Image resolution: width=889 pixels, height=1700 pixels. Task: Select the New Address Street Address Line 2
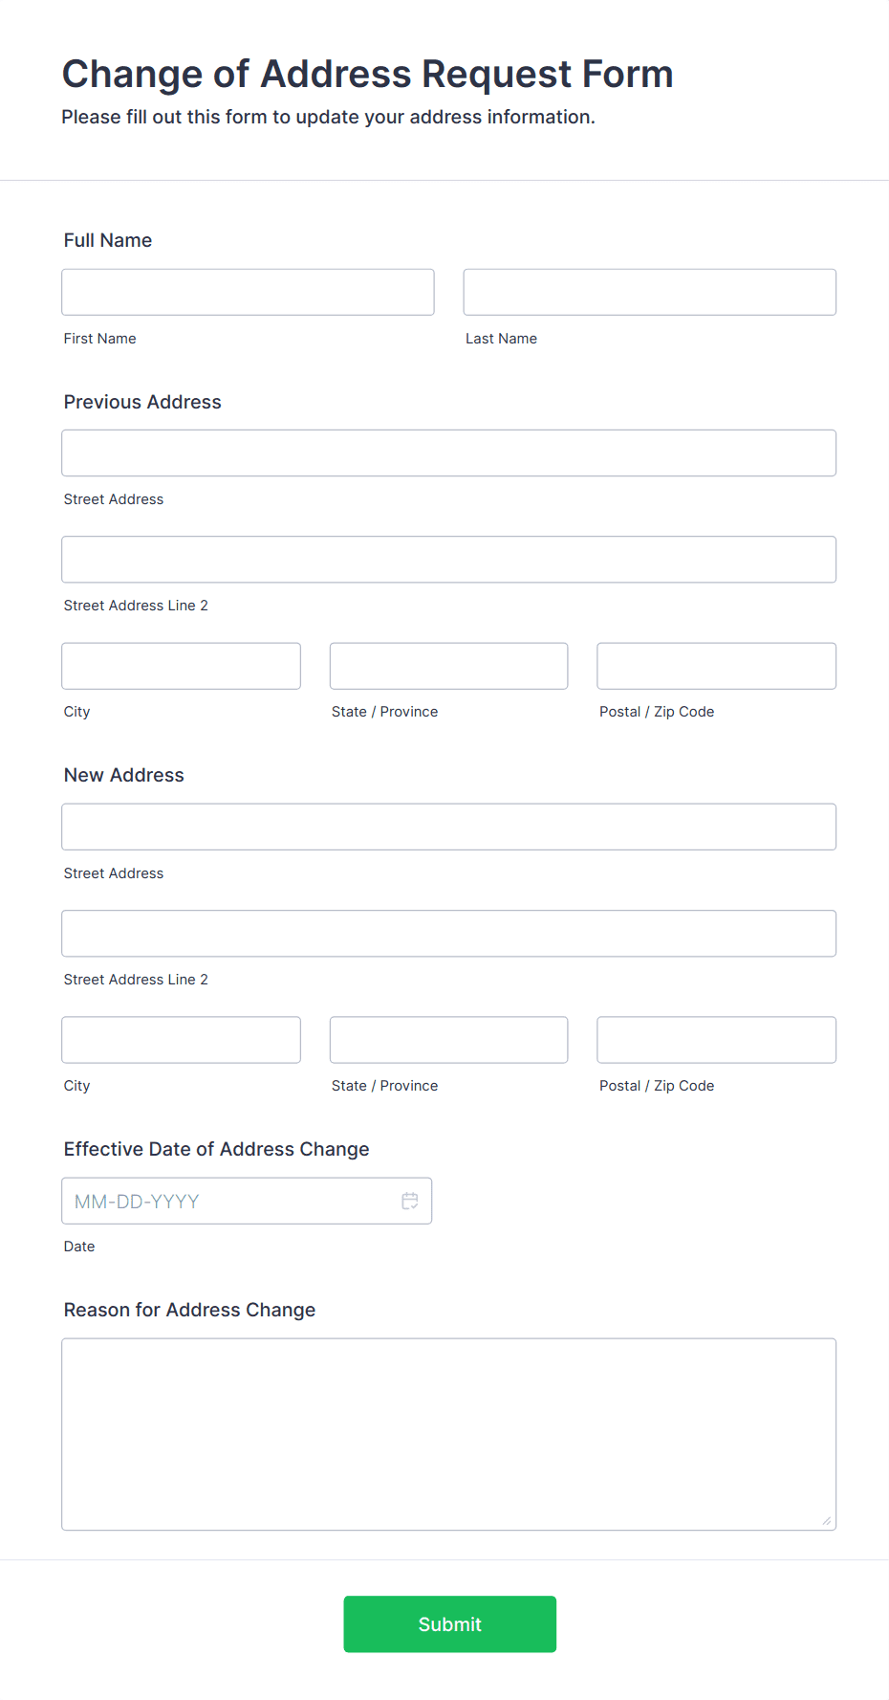pyautogui.click(x=448, y=933)
